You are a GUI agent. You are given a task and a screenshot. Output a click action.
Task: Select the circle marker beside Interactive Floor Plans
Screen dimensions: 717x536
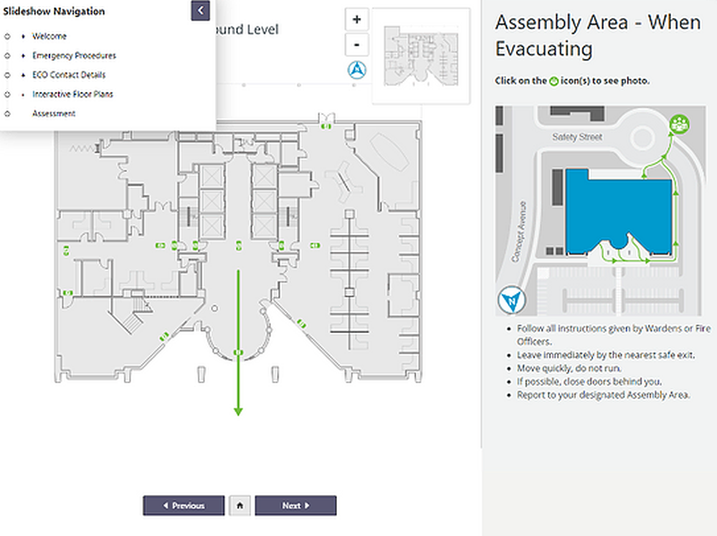(7, 94)
